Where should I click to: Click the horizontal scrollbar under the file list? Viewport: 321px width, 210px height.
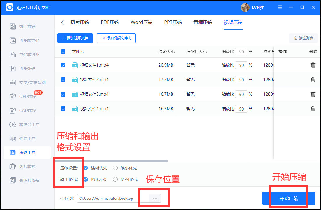pyautogui.click(x=111, y=161)
